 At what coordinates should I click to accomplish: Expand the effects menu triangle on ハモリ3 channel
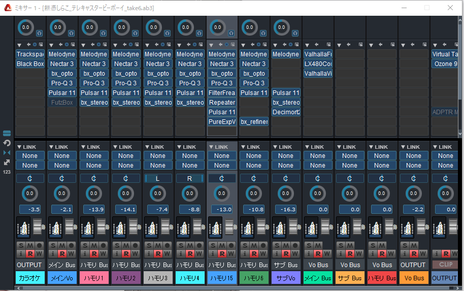147,45
